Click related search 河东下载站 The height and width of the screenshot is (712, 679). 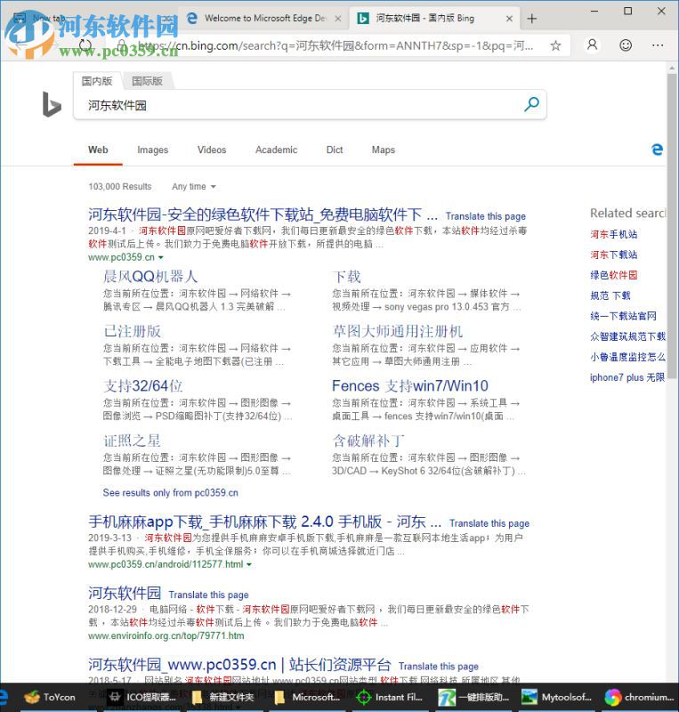(x=614, y=255)
